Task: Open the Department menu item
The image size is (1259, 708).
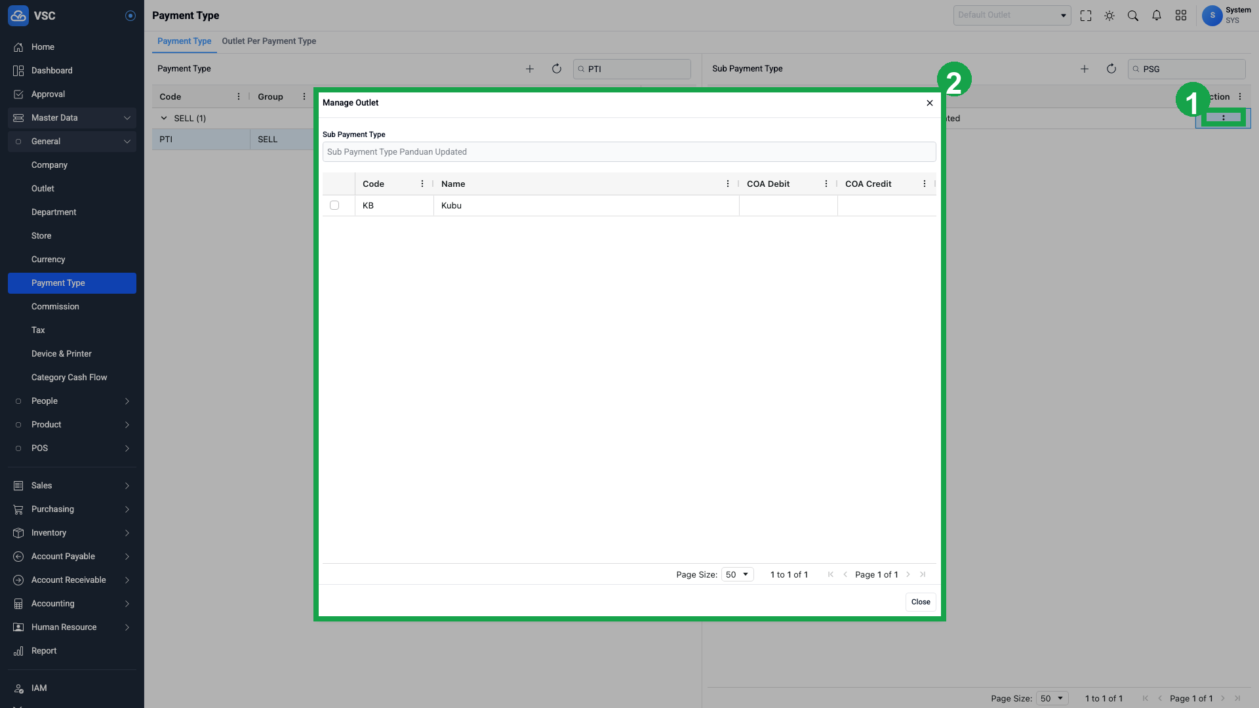Action: pos(72,212)
